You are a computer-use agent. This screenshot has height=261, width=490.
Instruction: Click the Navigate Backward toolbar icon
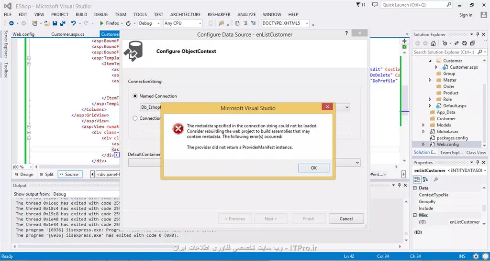coord(11,23)
